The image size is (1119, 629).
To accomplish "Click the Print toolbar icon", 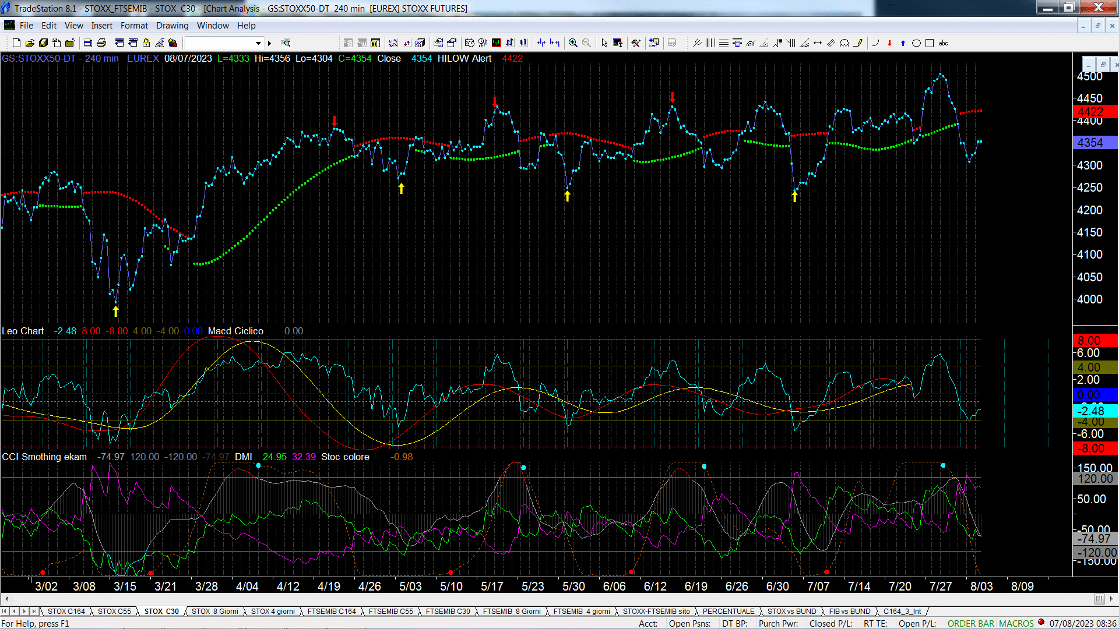I will (x=101, y=43).
